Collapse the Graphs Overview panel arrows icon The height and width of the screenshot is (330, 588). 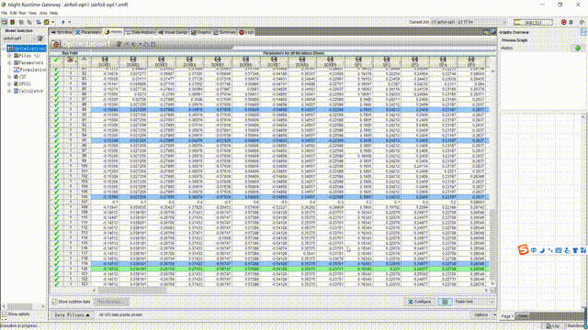[583, 33]
